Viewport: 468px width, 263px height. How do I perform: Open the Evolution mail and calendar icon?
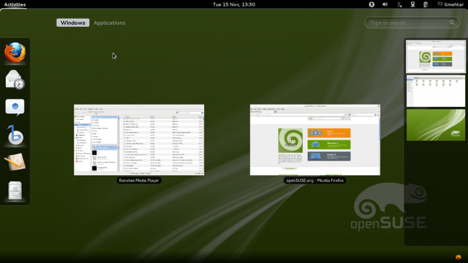tap(15, 79)
